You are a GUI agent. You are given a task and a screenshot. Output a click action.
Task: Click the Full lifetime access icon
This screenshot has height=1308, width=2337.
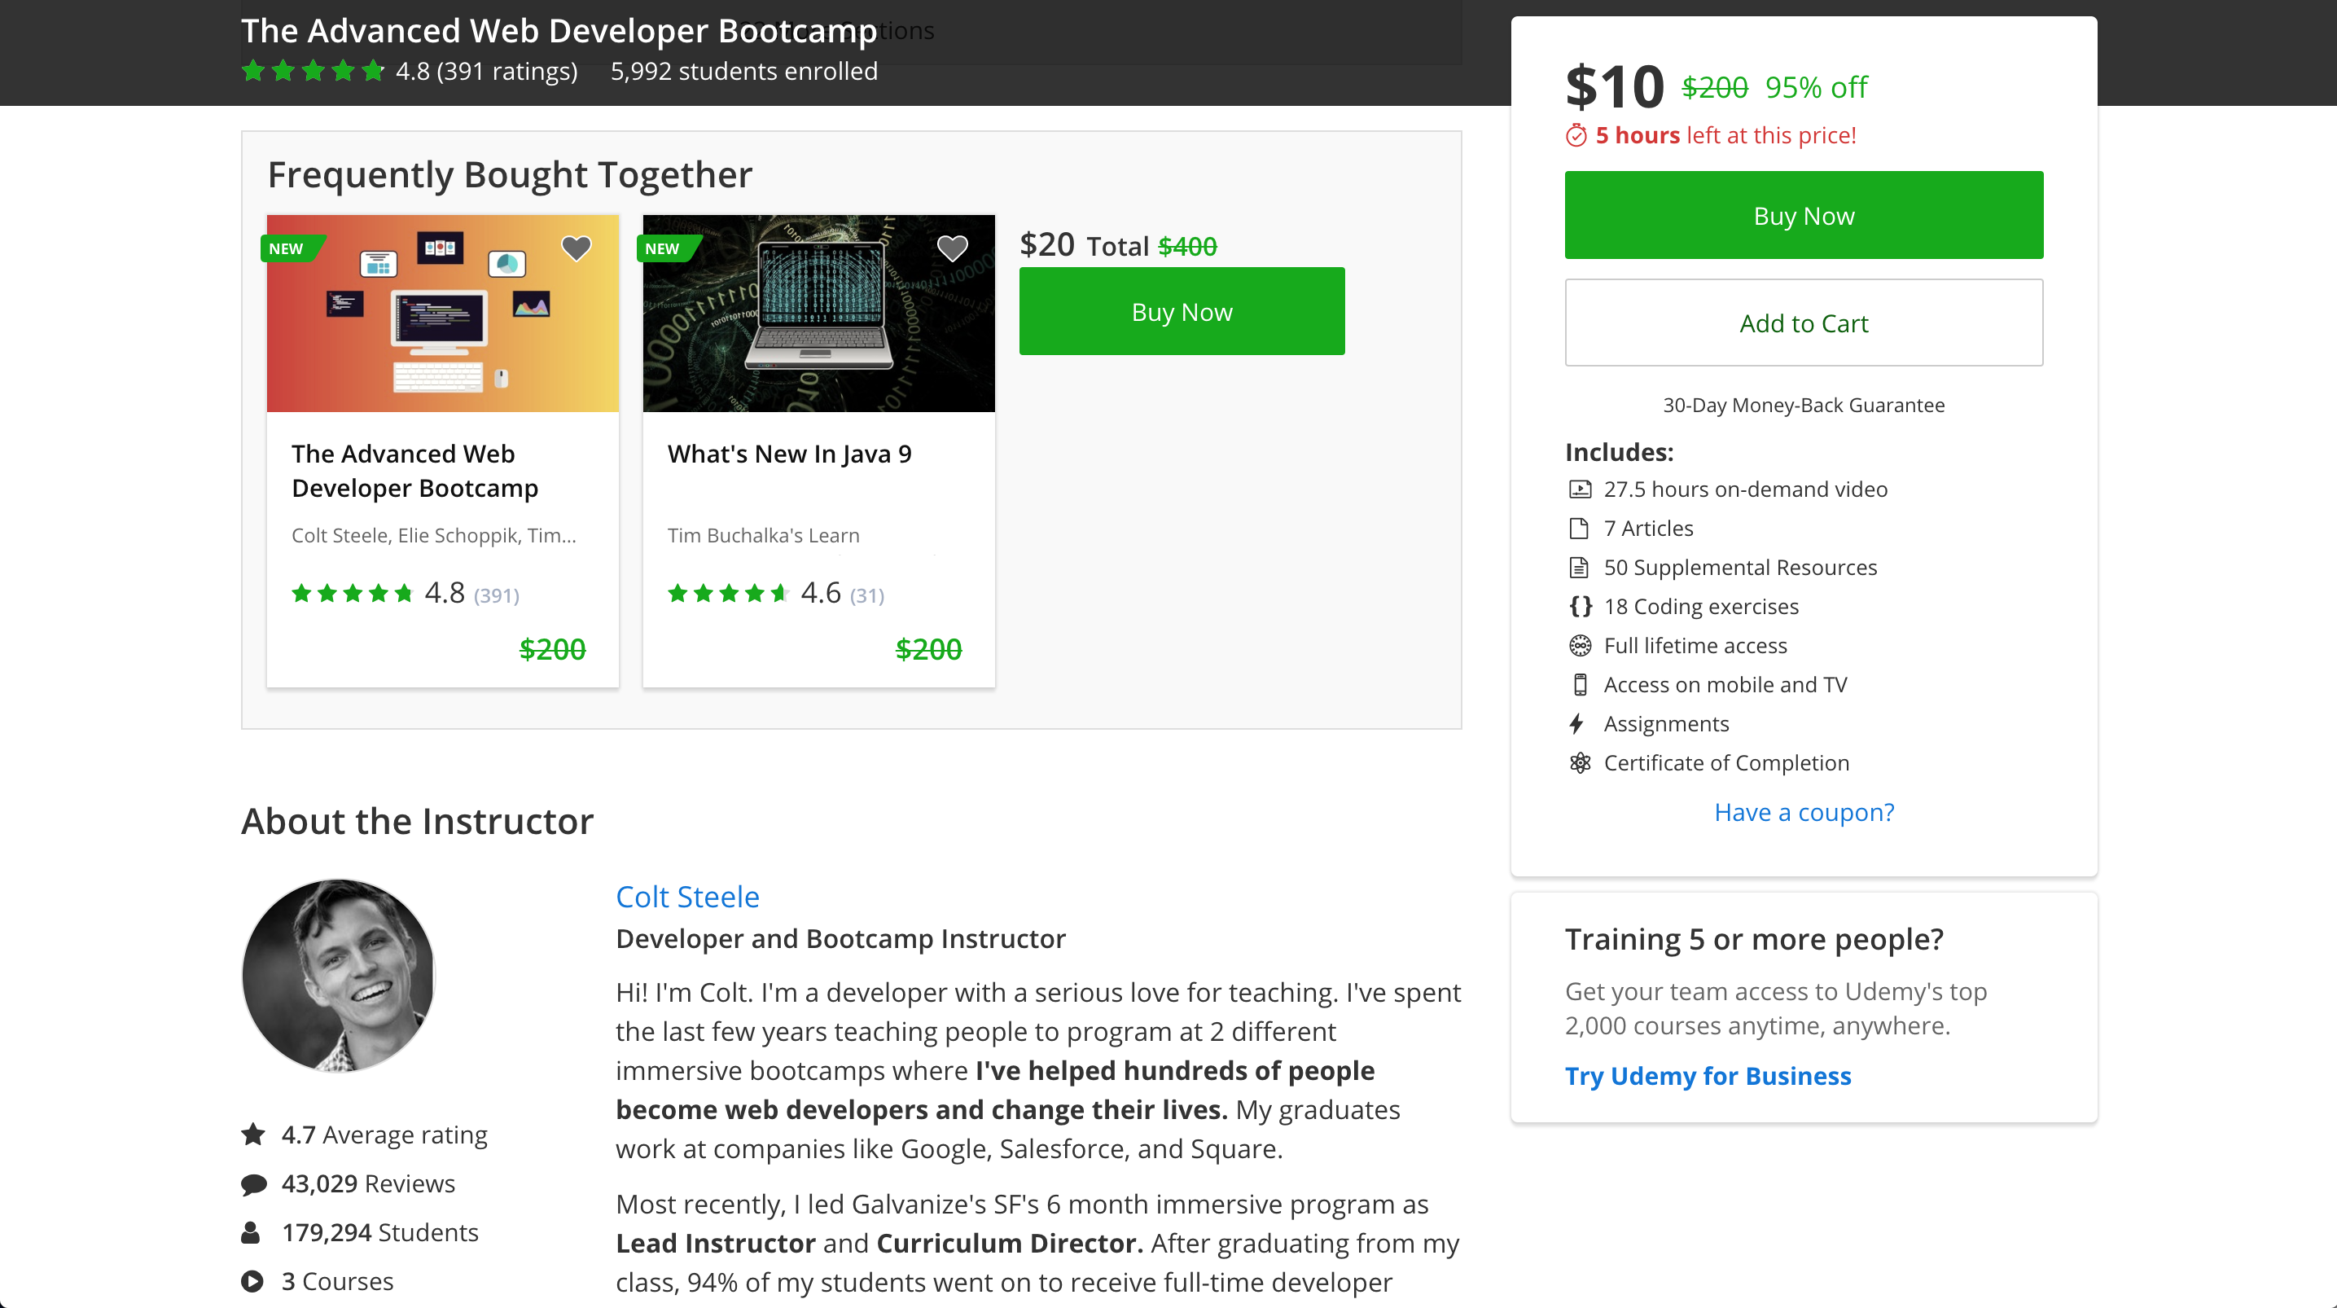pyautogui.click(x=1580, y=645)
